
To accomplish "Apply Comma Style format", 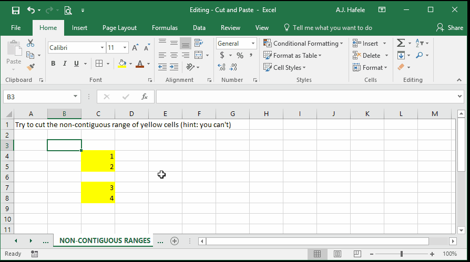I will [251, 55].
